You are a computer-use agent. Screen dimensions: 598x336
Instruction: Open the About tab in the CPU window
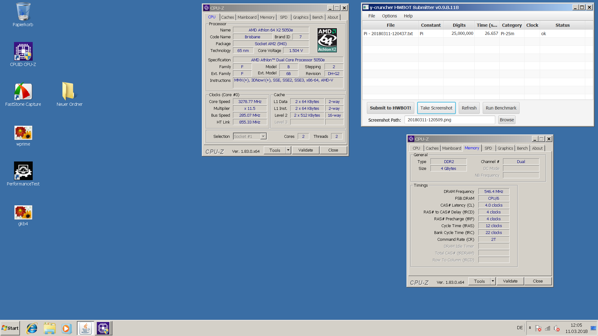point(333,17)
